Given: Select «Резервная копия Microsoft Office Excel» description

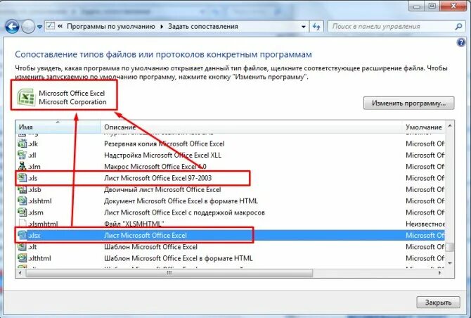Looking at the screenshot, I should click(164, 144).
